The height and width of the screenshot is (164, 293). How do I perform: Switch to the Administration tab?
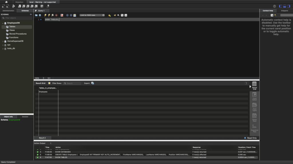(8, 11)
